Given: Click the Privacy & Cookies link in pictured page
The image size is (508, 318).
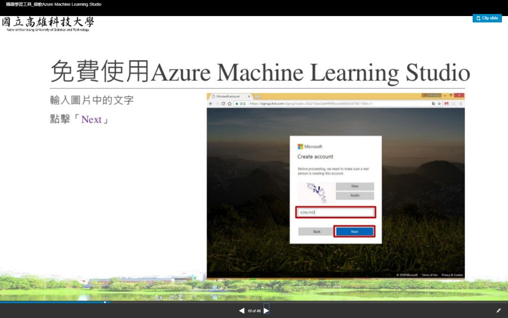Looking at the screenshot, I should [452, 275].
